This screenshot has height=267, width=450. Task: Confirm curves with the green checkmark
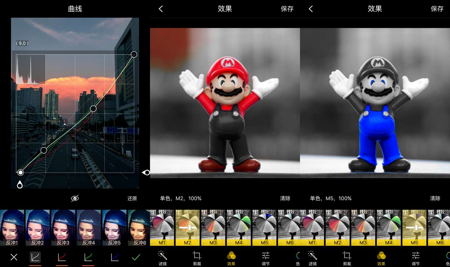(136, 257)
